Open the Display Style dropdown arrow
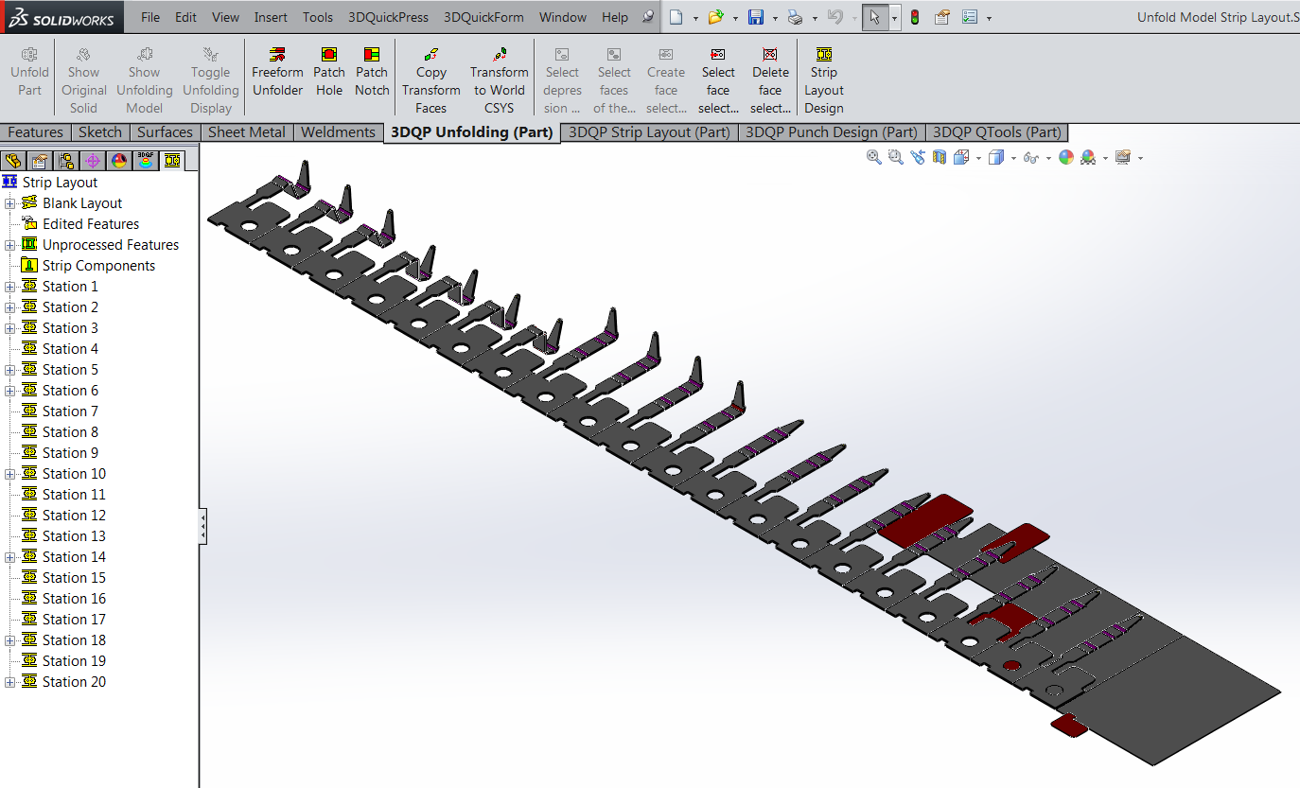 (1011, 158)
